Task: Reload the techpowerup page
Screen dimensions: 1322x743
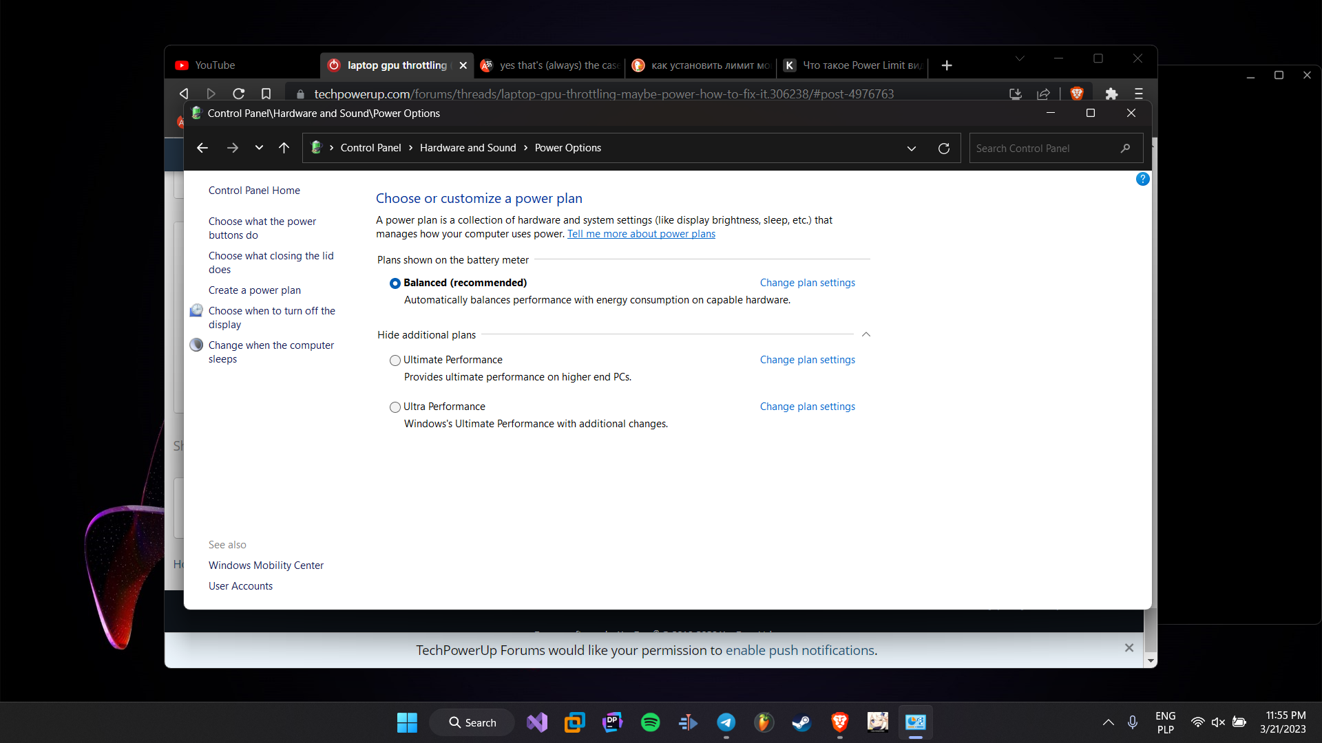Action: (x=239, y=94)
